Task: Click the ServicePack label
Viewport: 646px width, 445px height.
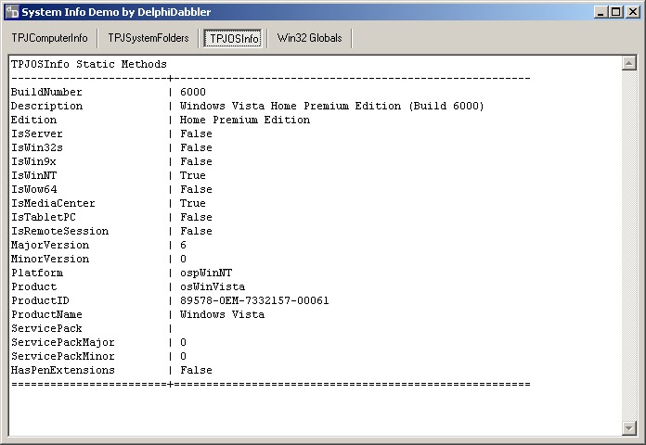Action: coord(46,328)
